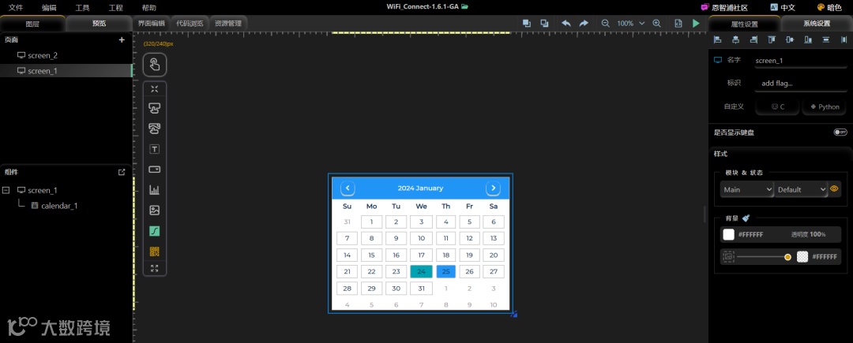853x343 pixels.
Task: Switch to the 属性设置 tab
Action: 744,24
